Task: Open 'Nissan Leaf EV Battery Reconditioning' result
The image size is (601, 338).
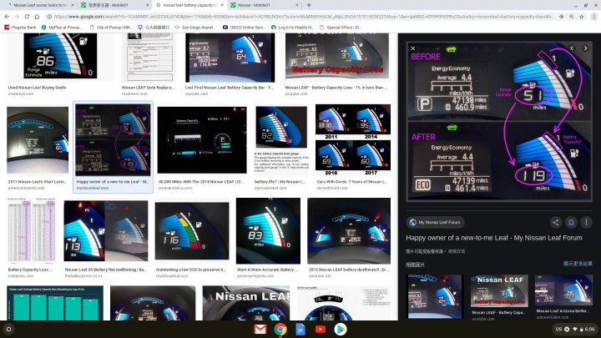Action: coord(106,230)
